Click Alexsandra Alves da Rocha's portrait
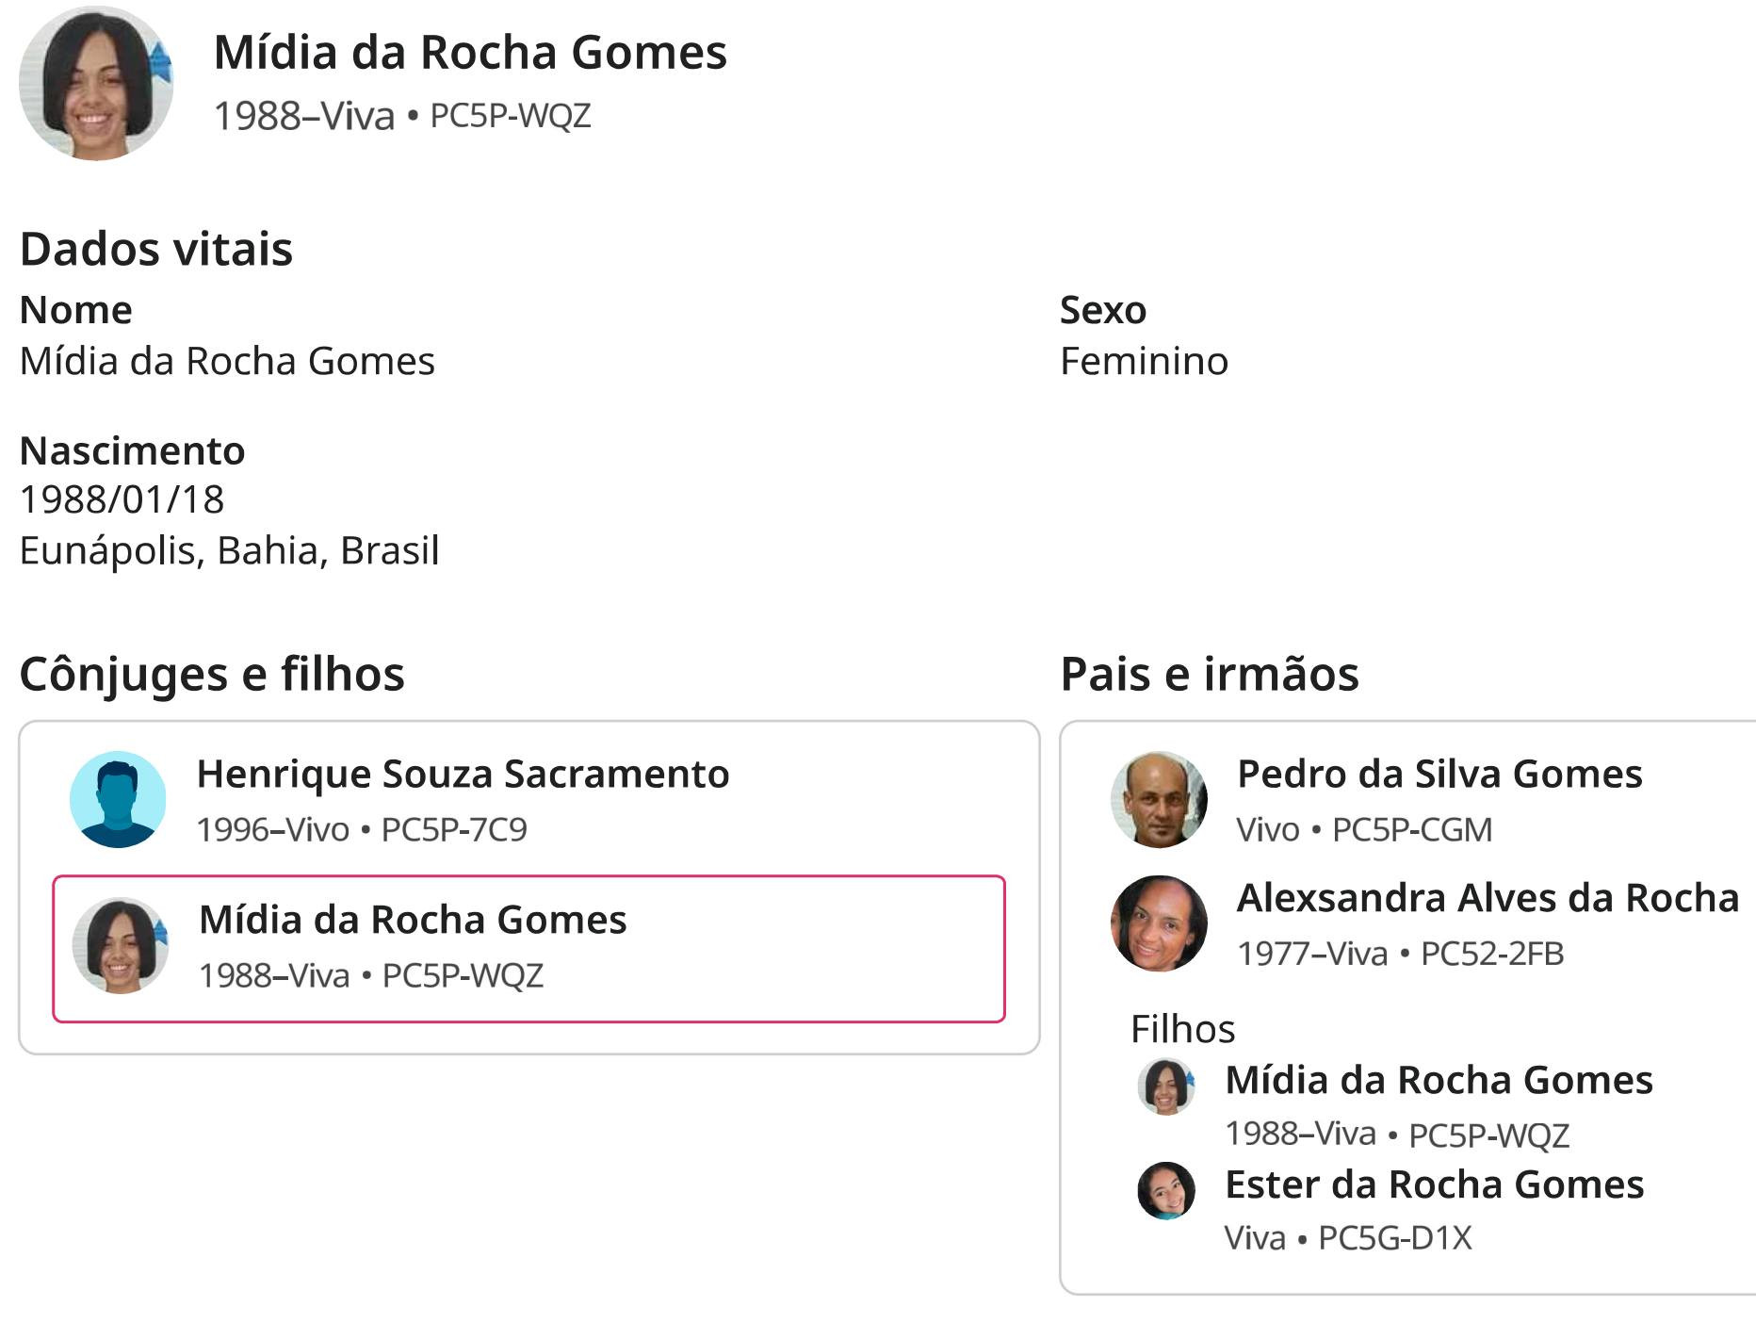This screenshot has width=1756, height=1323. [1159, 923]
